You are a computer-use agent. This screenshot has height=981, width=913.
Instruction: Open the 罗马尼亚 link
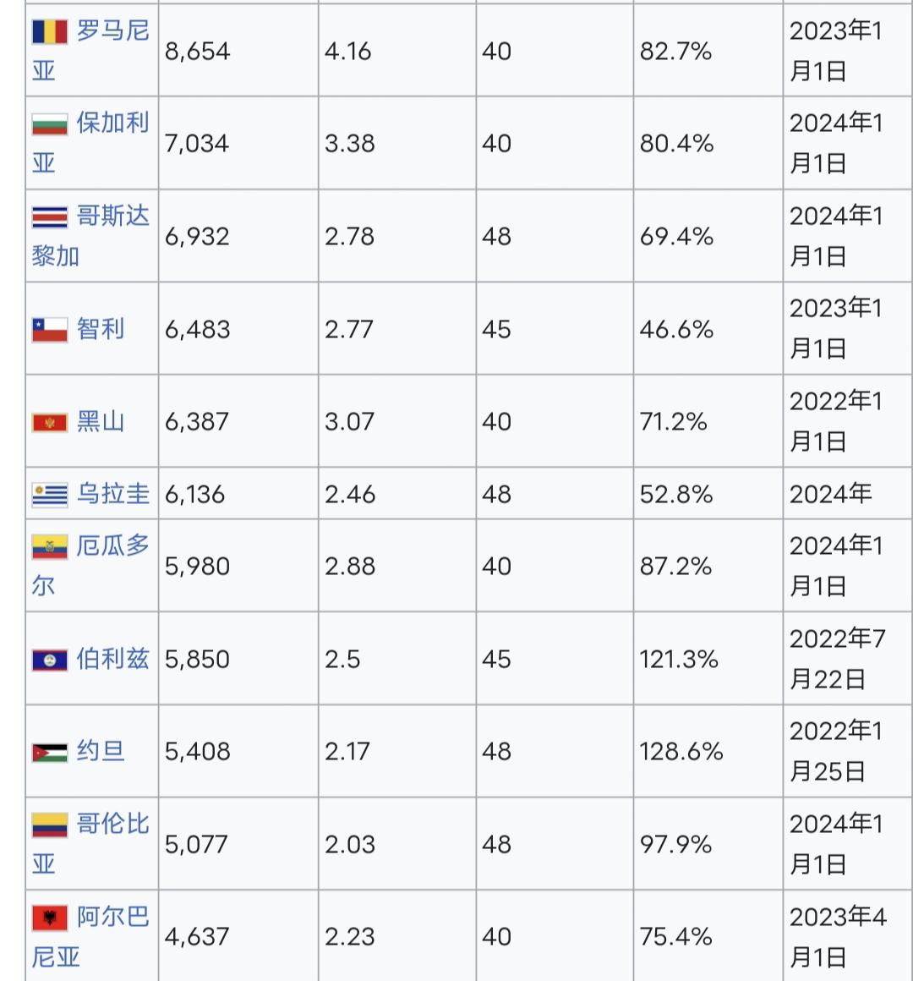pyautogui.click(x=90, y=50)
